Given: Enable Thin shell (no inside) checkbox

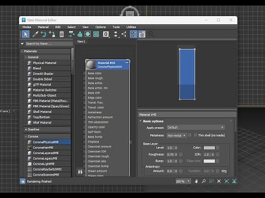Looking at the screenshot, I should [x=195, y=135].
